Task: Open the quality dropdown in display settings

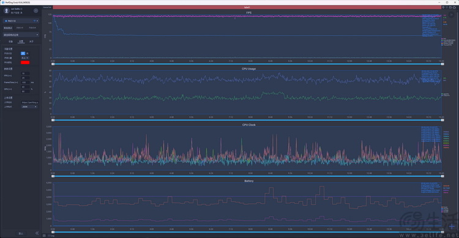Action: click(x=25, y=58)
